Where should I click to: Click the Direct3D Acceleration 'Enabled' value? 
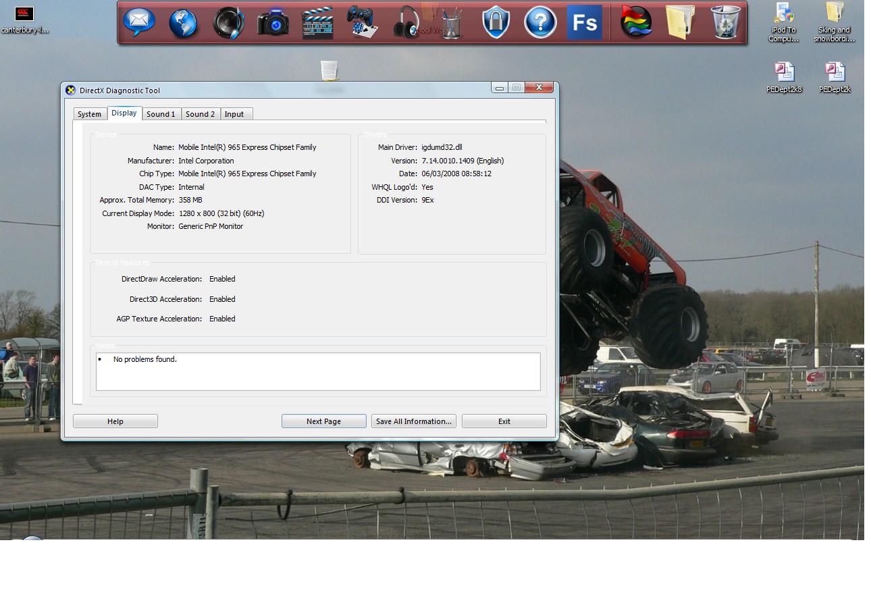click(222, 299)
